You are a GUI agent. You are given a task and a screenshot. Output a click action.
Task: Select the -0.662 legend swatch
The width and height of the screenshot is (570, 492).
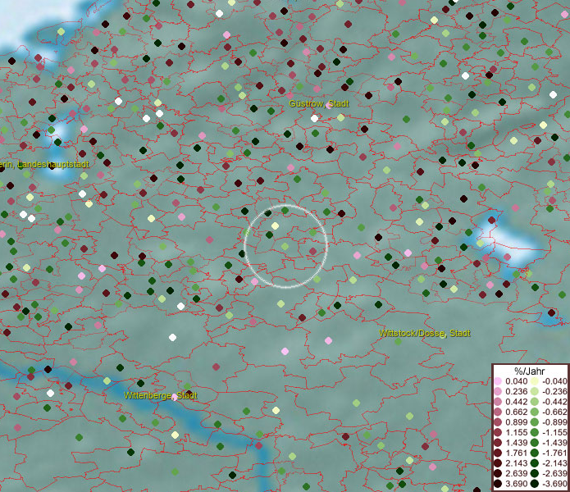point(535,412)
